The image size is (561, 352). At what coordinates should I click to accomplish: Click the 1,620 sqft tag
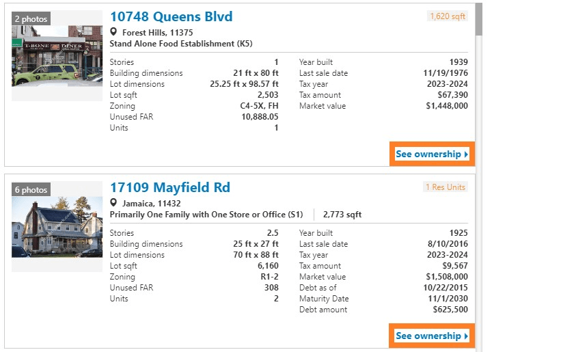447,16
